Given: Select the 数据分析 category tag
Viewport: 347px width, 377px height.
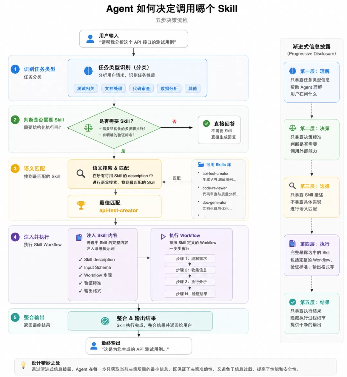Looking at the screenshot, I should click(x=169, y=89).
